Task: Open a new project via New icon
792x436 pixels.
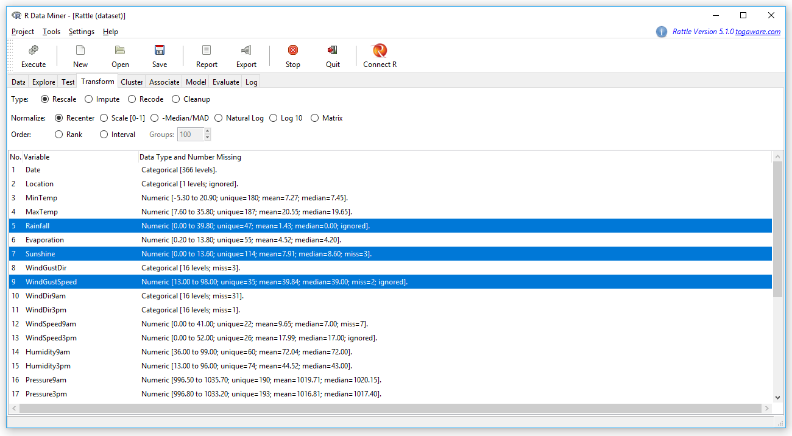Action: point(80,55)
